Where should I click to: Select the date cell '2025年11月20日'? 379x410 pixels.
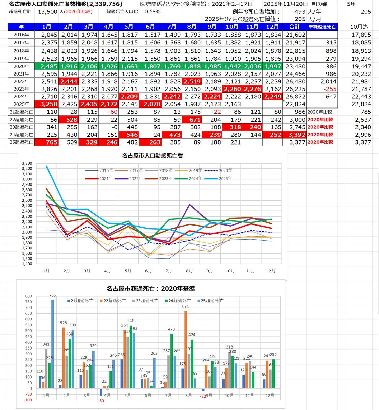[285, 4]
